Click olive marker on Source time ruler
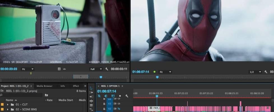 [31, 73]
